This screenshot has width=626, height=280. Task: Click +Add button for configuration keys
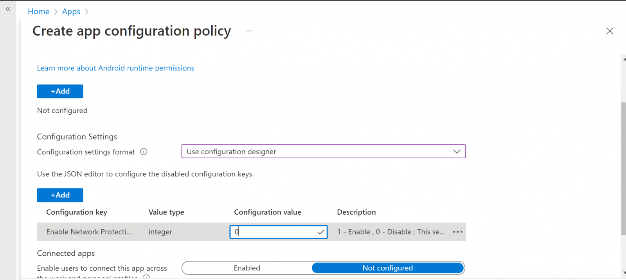click(60, 195)
